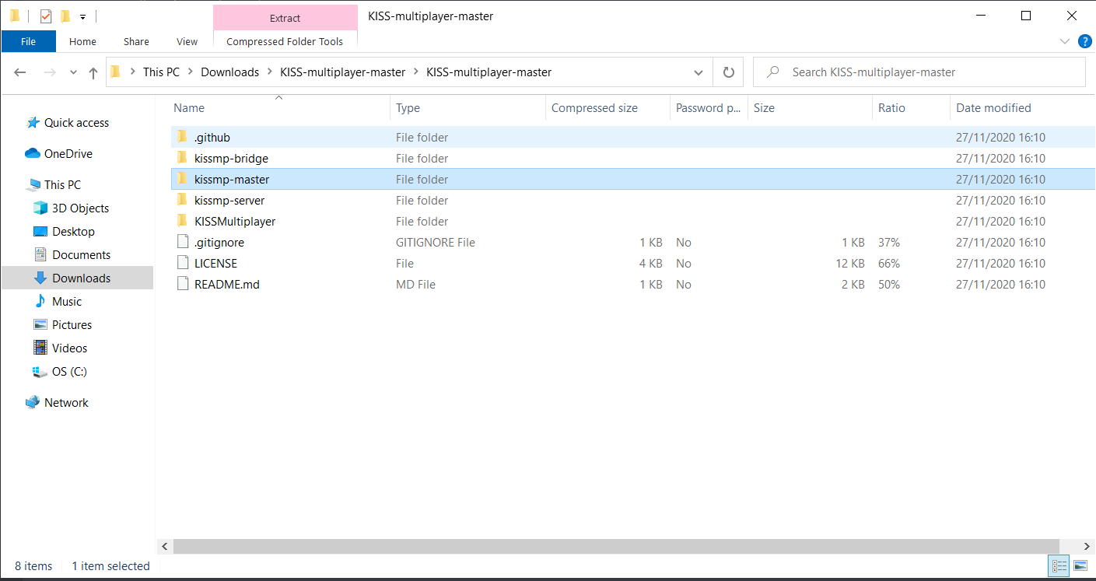The height and width of the screenshot is (581, 1096).
Task: Click the 66% ratio value
Action: coord(889,264)
